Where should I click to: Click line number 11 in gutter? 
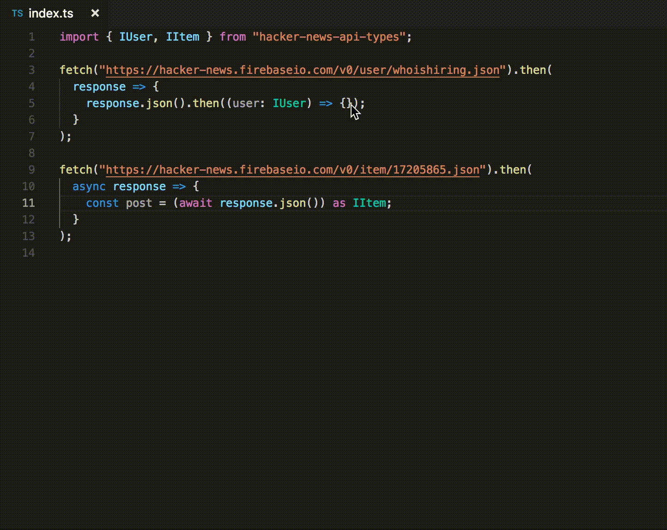click(29, 203)
